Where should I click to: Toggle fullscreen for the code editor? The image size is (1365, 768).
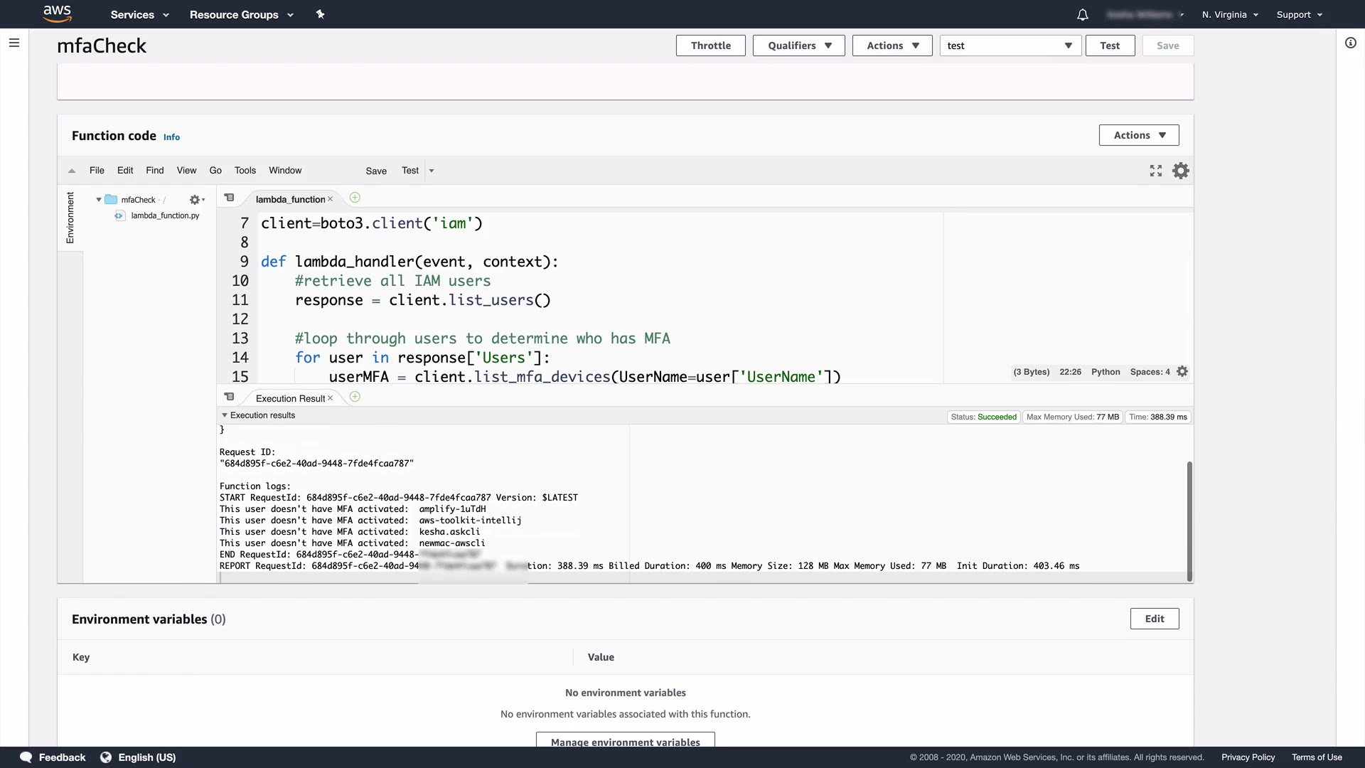click(1156, 171)
